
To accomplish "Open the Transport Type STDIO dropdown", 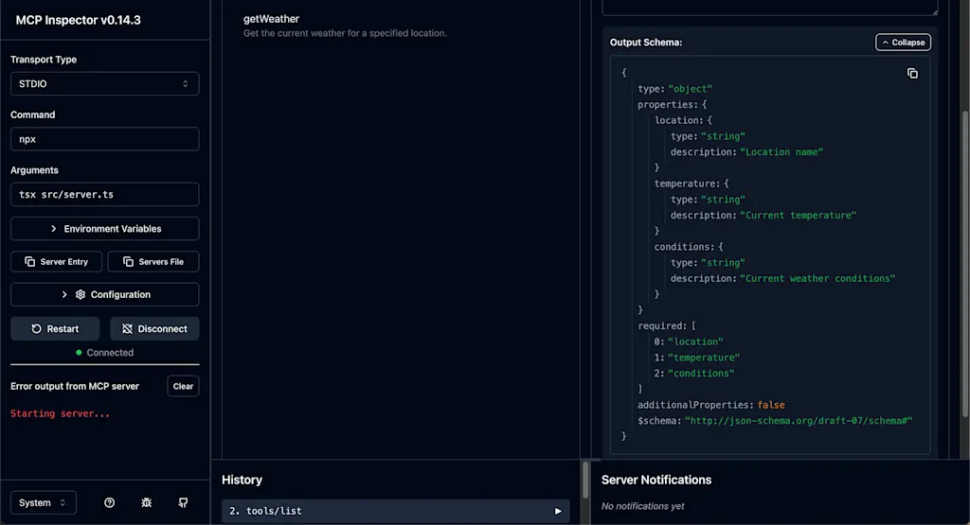I will tap(104, 84).
